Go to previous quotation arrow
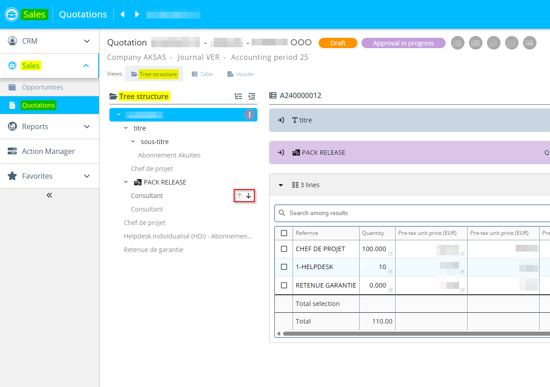 (x=122, y=14)
